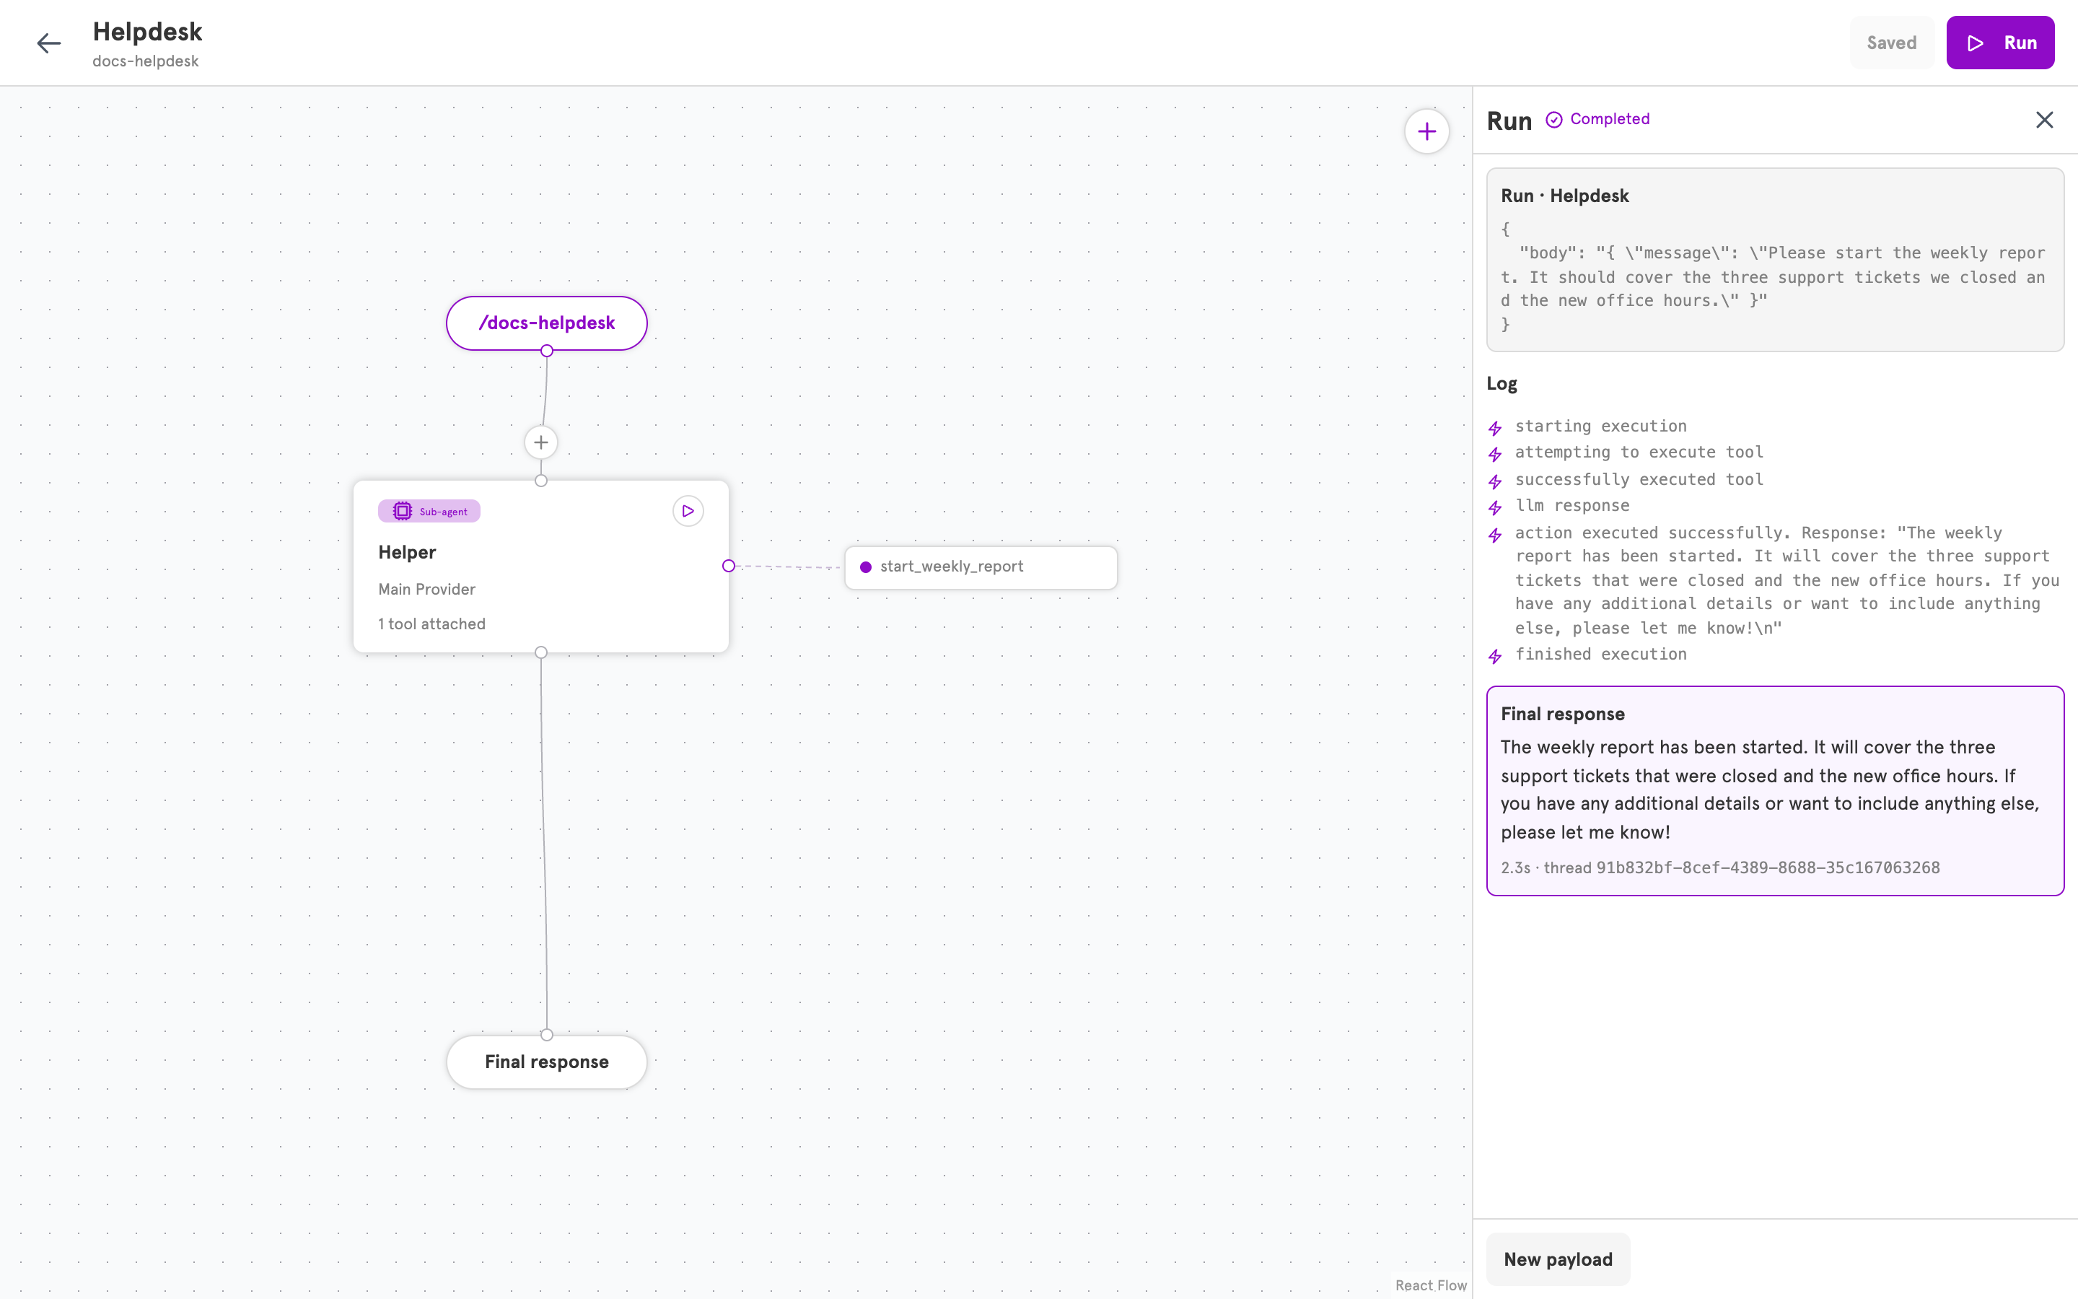
Task: Click the Helpdesk page title
Action: [x=147, y=32]
